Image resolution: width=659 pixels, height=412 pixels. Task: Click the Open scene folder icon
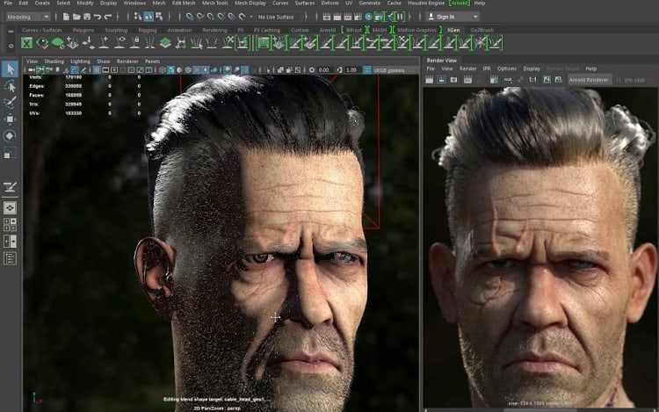point(76,17)
